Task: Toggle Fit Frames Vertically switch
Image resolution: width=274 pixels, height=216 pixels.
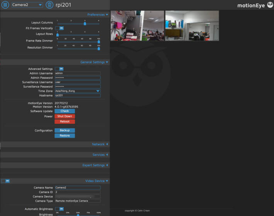Action: click(59, 28)
